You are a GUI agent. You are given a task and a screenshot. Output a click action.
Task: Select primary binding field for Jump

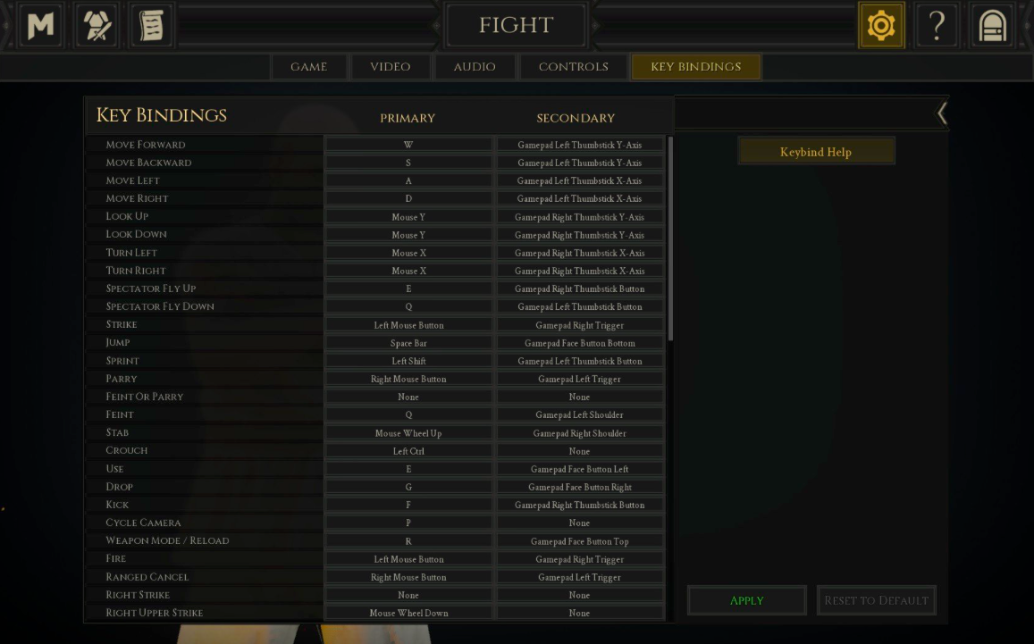[x=408, y=343]
